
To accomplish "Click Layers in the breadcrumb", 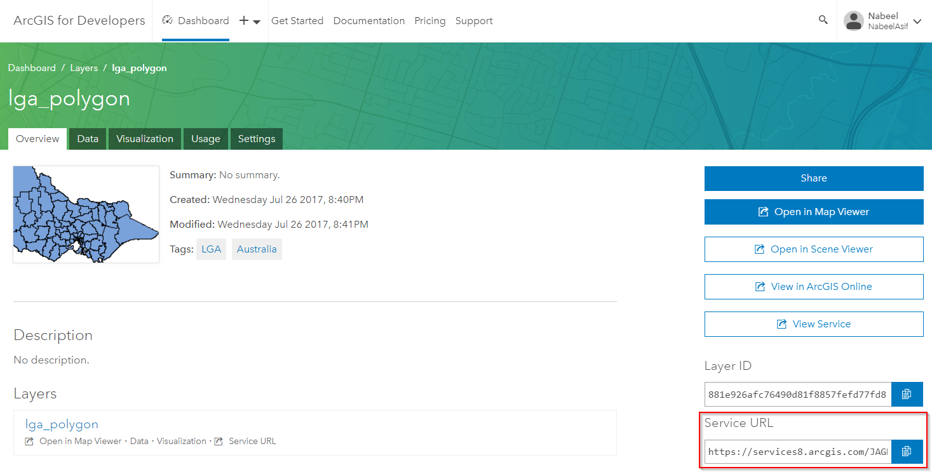I will click(x=84, y=68).
